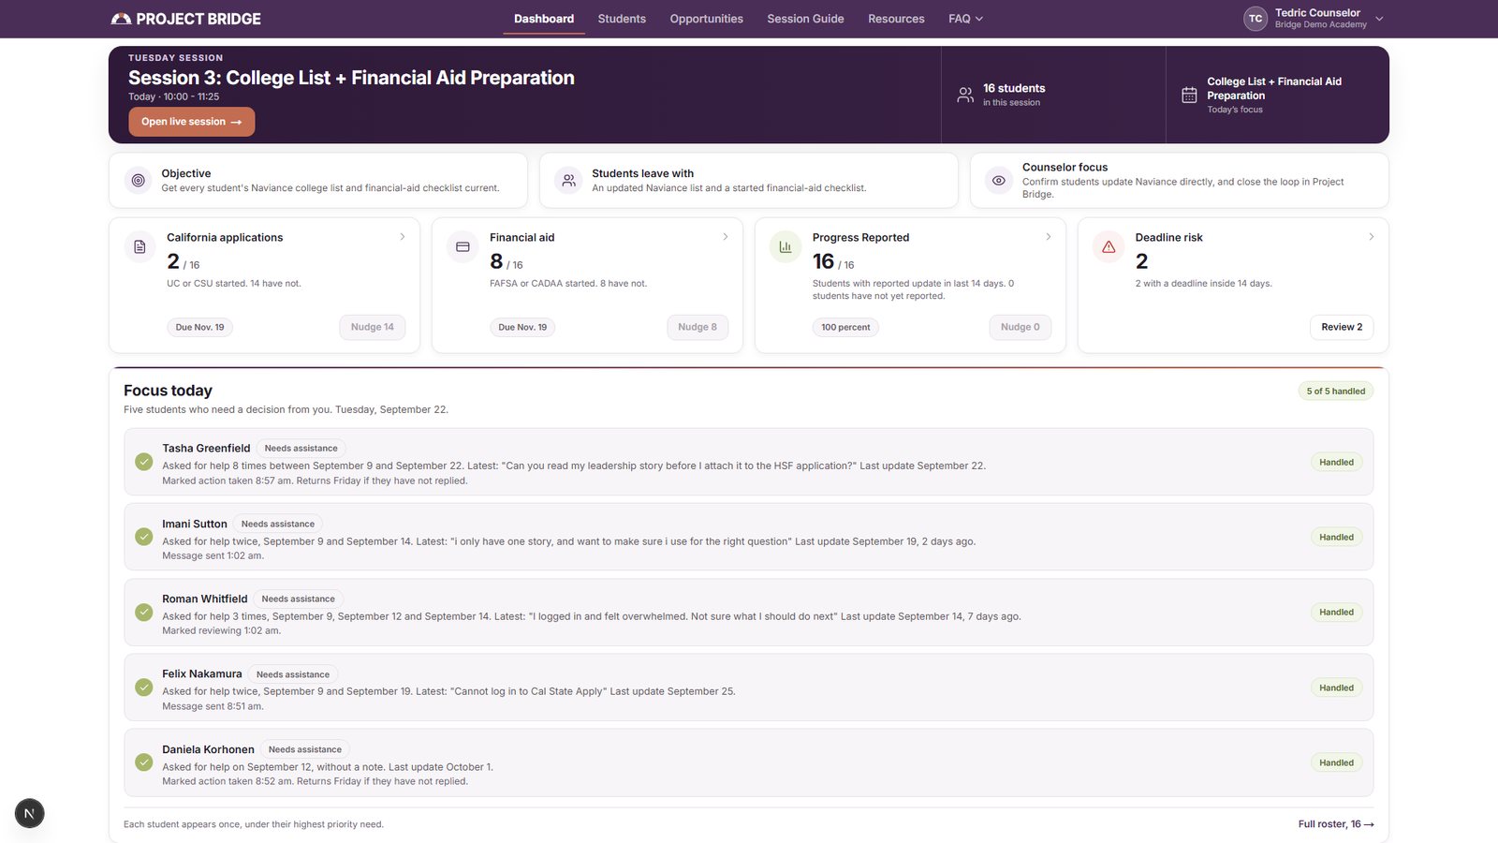
Task: Click the green check for Roman Whitfield
Action: click(x=144, y=612)
